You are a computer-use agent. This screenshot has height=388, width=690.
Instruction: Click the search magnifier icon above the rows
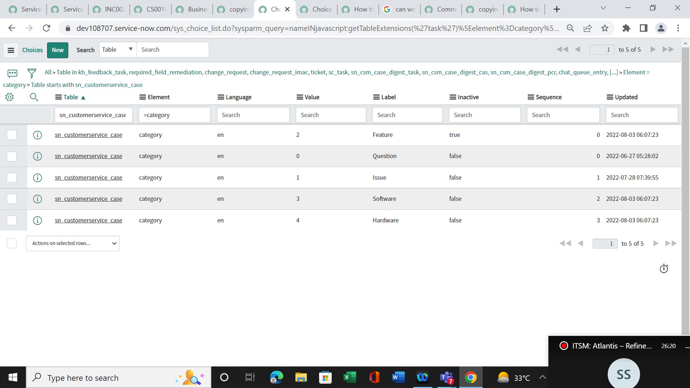pyautogui.click(x=34, y=97)
